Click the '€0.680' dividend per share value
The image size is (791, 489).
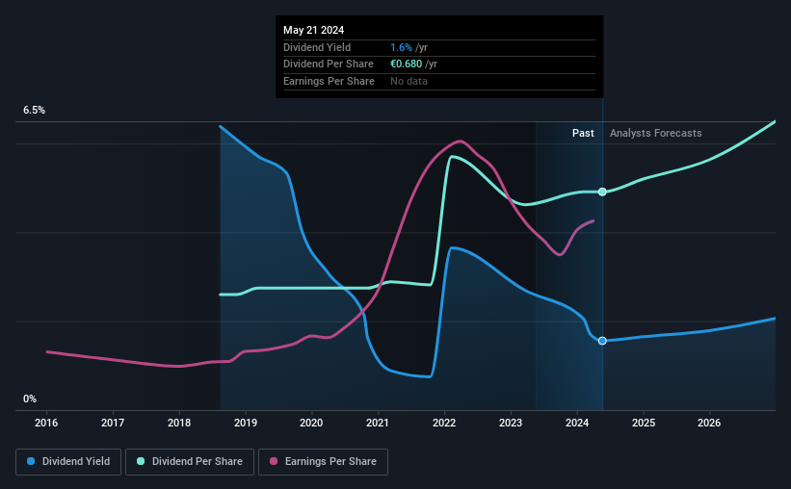406,64
